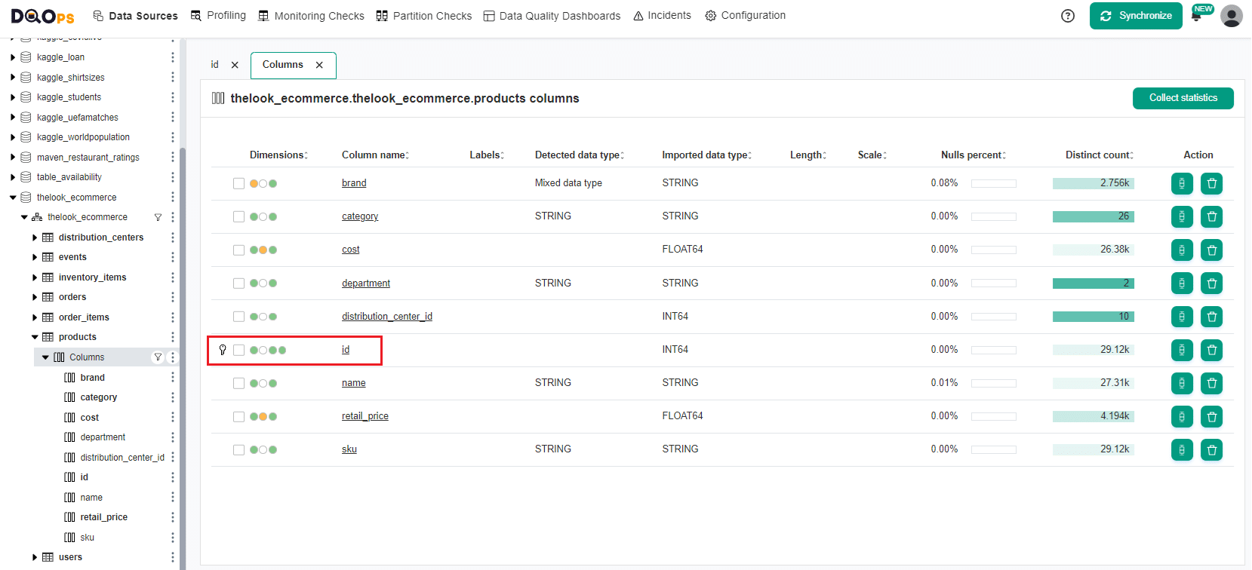Delete the id column

point(1211,350)
